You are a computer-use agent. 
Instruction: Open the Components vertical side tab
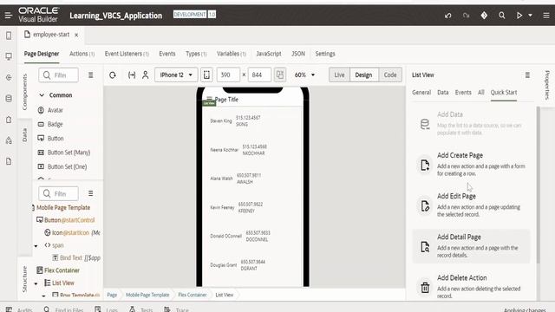[24, 92]
